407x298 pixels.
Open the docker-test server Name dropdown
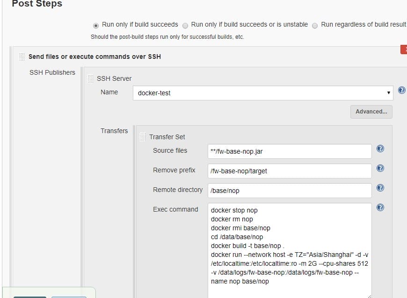[262, 93]
